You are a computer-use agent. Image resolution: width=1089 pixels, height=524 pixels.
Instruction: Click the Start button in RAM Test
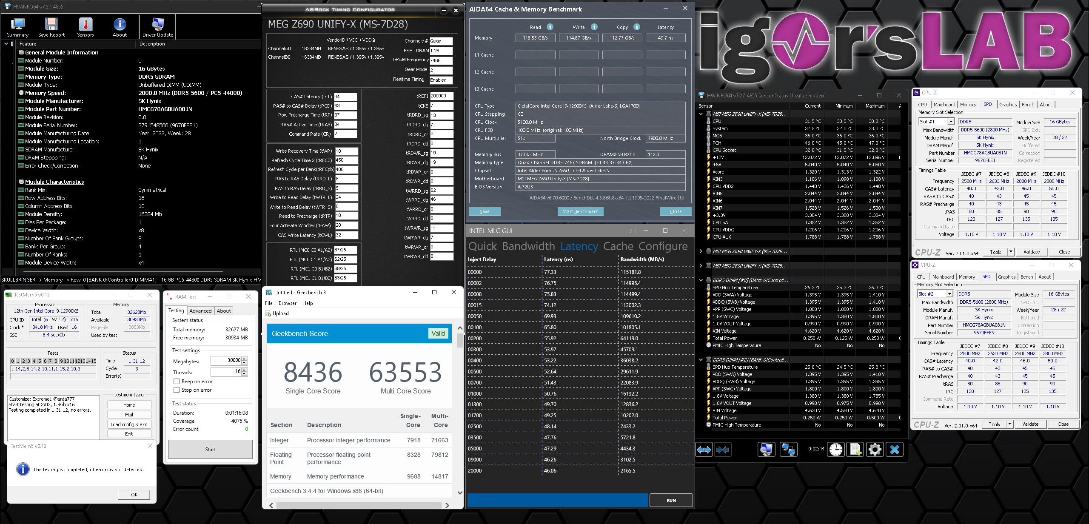pos(211,450)
